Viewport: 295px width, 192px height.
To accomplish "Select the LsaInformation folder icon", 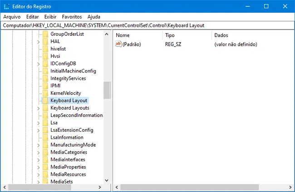I will [x=45, y=137].
